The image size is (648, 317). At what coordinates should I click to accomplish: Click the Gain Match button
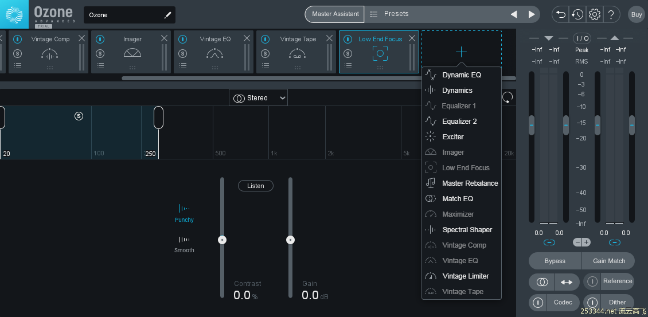(609, 261)
